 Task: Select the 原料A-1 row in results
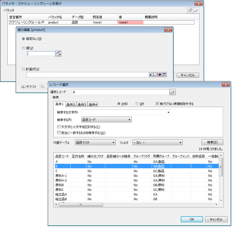[x=61, y=176]
